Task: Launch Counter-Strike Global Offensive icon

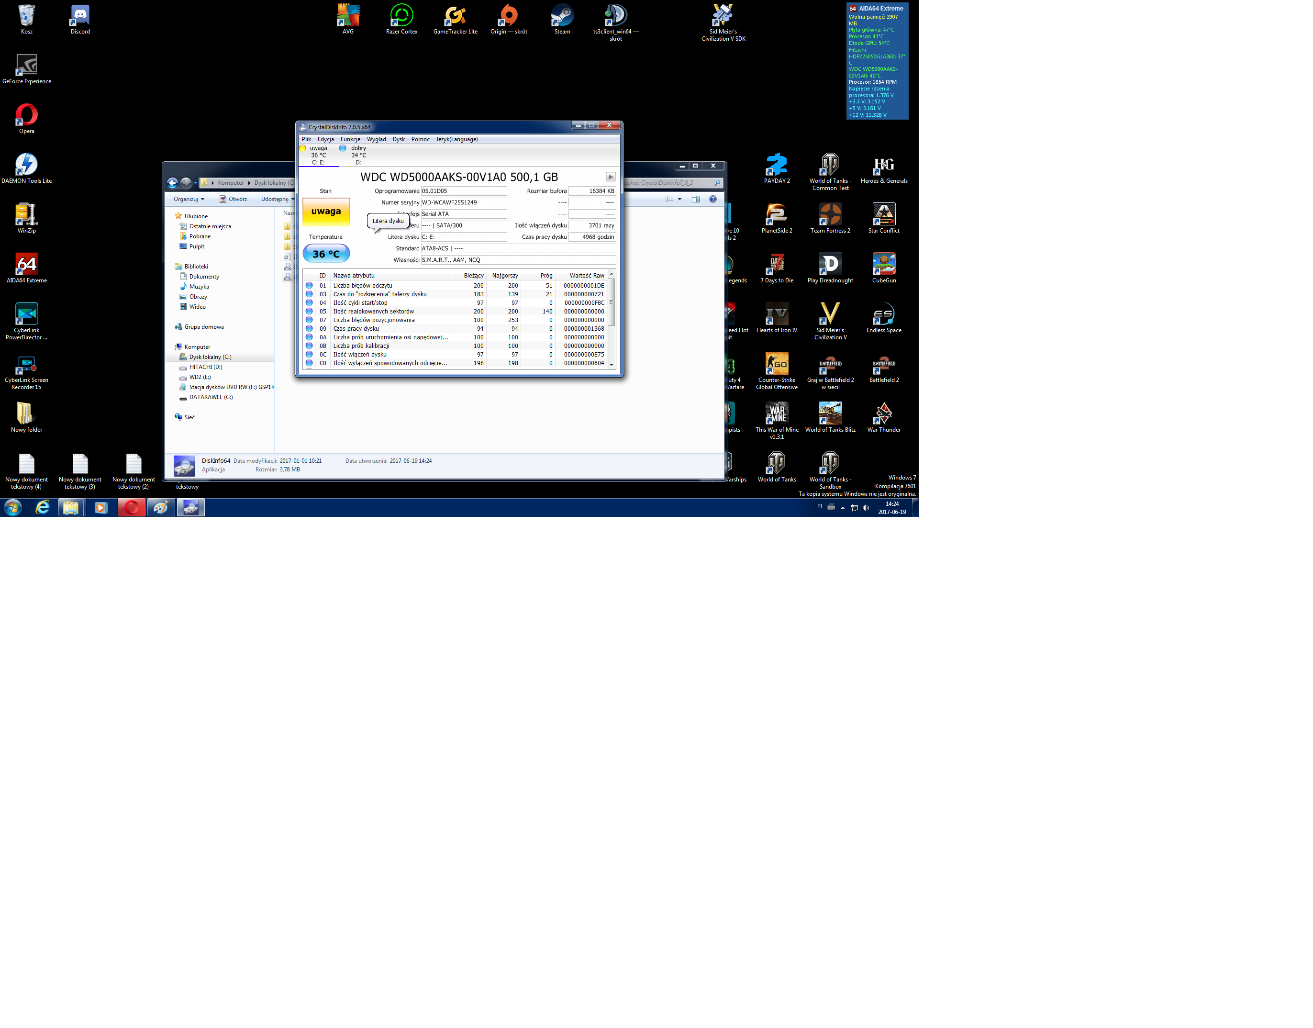Action: point(777,371)
